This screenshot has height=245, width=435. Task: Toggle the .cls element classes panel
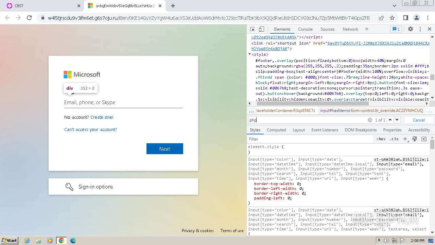(394, 139)
